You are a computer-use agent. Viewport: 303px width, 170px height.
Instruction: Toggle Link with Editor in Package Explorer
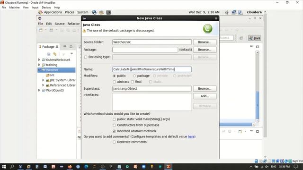pyautogui.click(x=55, y=54)
